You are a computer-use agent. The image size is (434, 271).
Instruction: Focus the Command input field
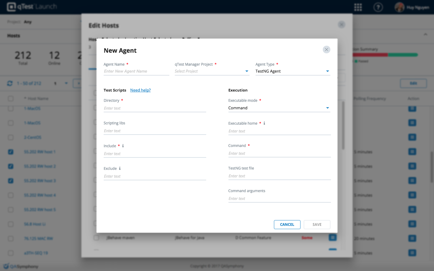(x=280, y=153)
